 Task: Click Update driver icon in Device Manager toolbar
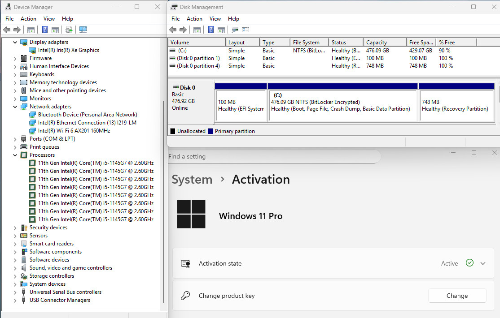69,30
